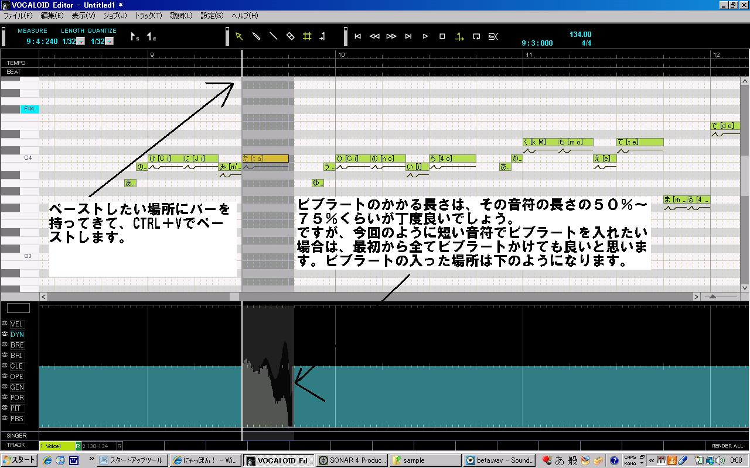Toggle BRI parameter eye icon

[x=5, y=355]
